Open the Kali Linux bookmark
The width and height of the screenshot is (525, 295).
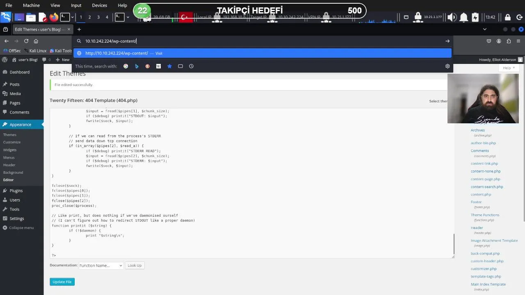click(35, 51)
